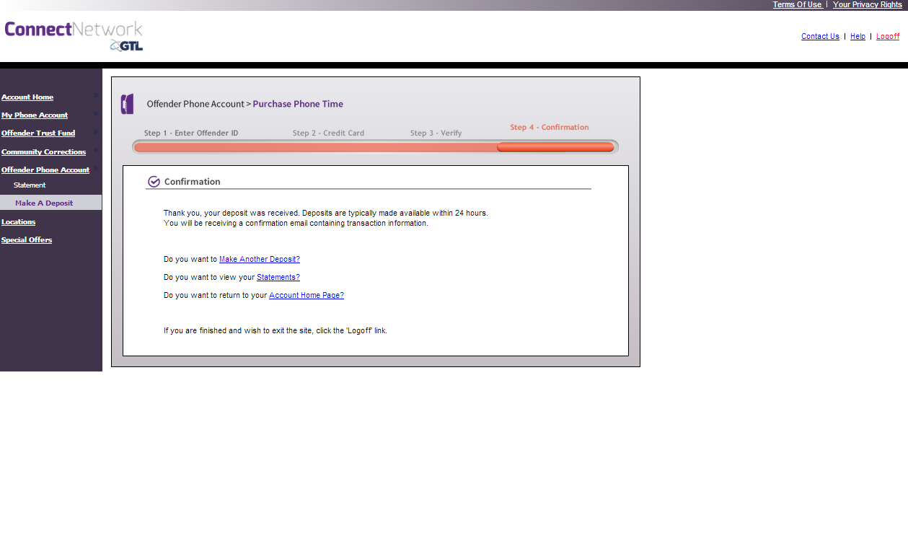The width and height of the screenshot is (908, 559).
Task: Go to Offender Trust Fund section
Action: coord(38,133)
